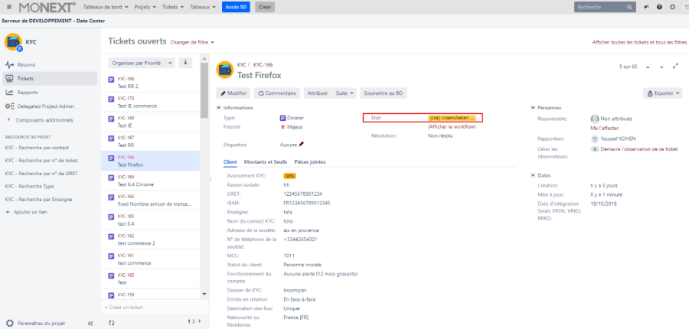Expand ticket view to full screen
689x329 pixels.
tap(674, 67)
